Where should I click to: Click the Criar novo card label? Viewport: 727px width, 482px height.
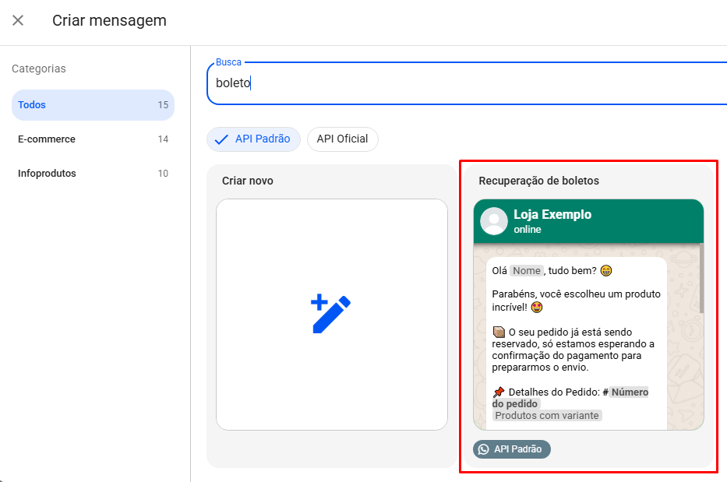(248, 181)
